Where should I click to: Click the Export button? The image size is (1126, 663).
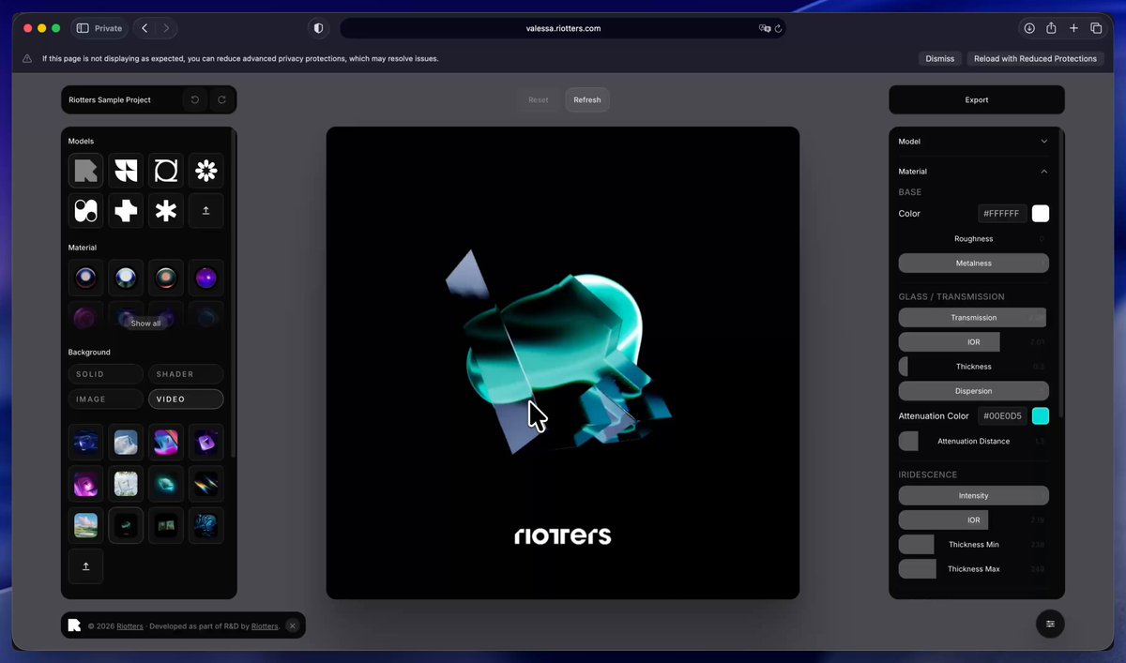(x=977, y=99)
